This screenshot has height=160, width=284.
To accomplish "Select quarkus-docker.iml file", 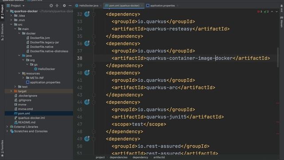I will pyautogui.click(x=32, y=118).
